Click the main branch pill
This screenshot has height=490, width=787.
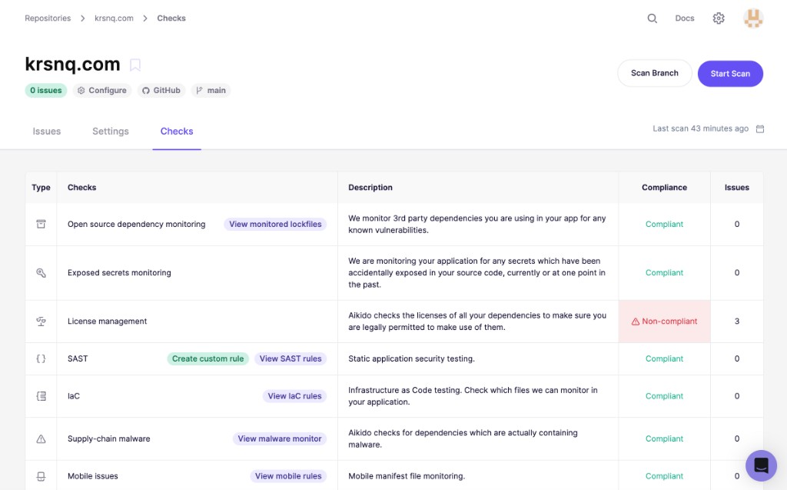point(211,91)
